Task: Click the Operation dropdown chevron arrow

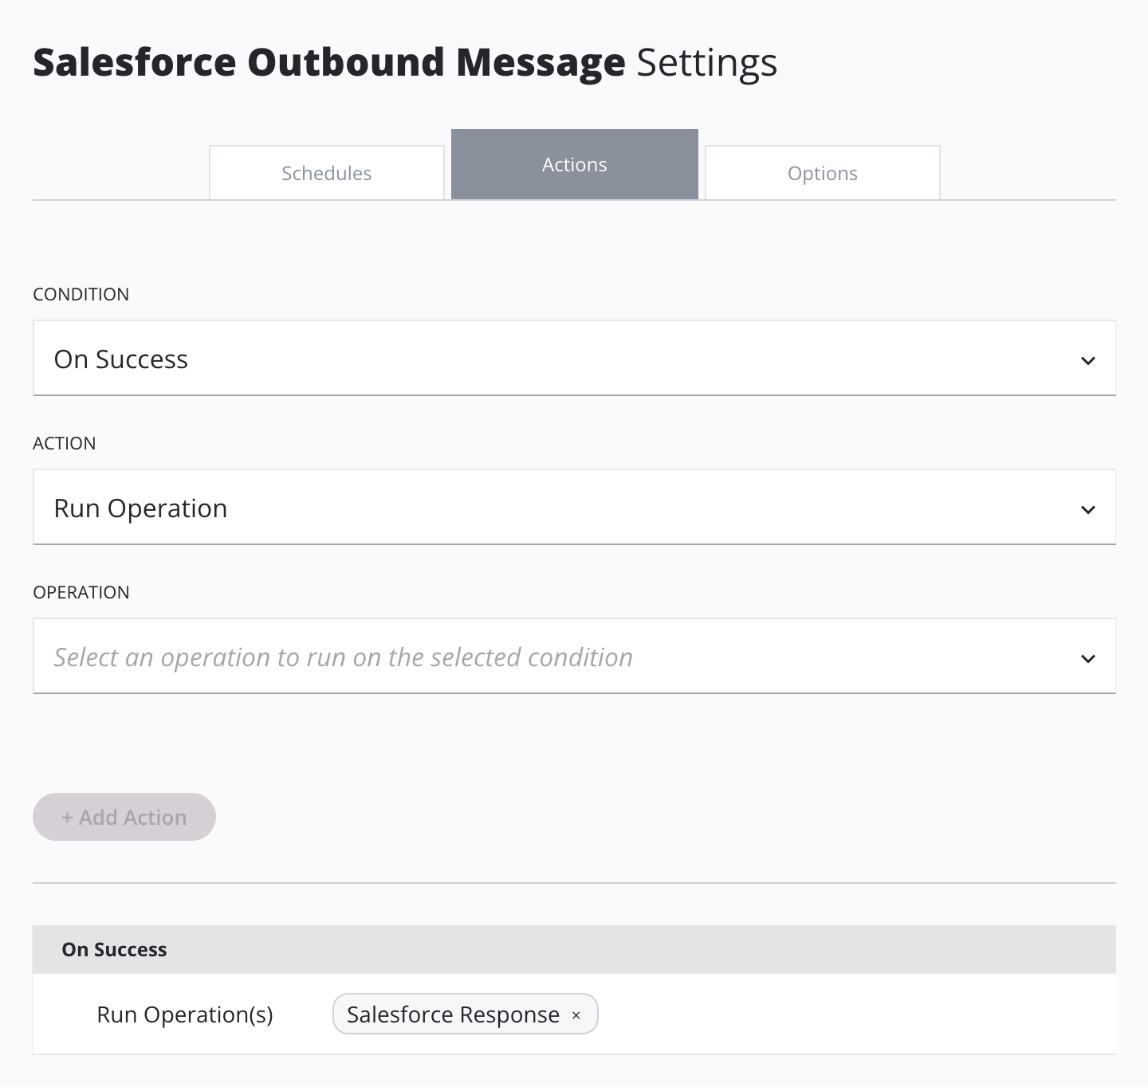Action: coord(1087,658)
